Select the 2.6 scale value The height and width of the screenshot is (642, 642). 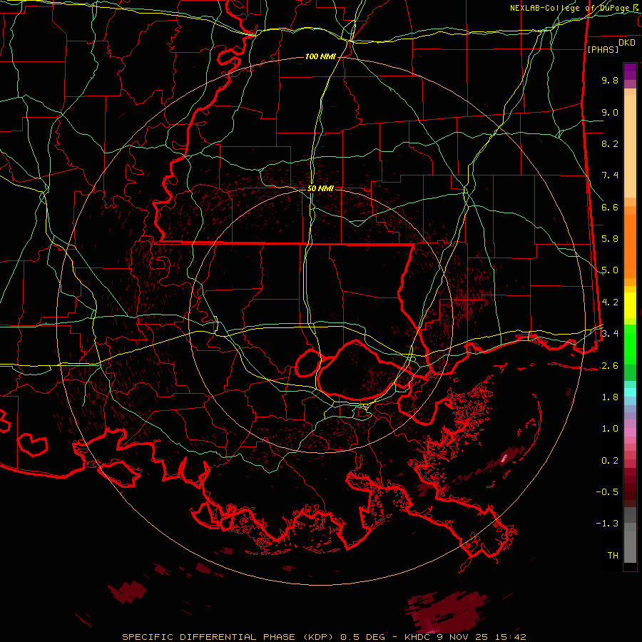point(610,366)
